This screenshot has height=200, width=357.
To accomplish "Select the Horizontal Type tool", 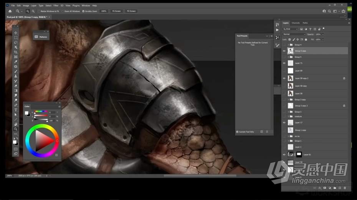I will click(16, 110).
